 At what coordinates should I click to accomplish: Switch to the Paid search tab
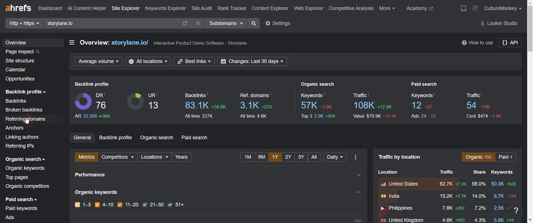[x=194, y=138]
